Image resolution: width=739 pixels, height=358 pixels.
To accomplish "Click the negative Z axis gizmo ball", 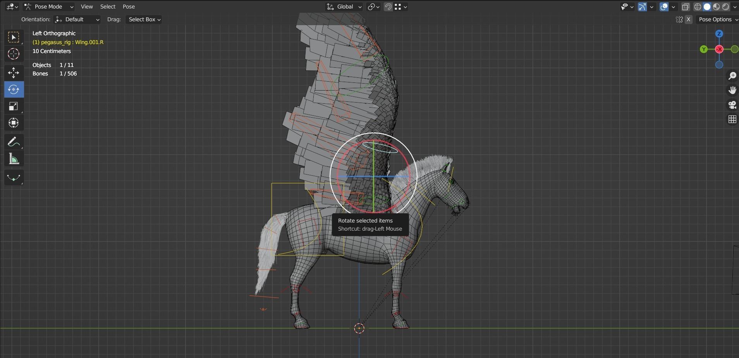I will click(719, 65).
